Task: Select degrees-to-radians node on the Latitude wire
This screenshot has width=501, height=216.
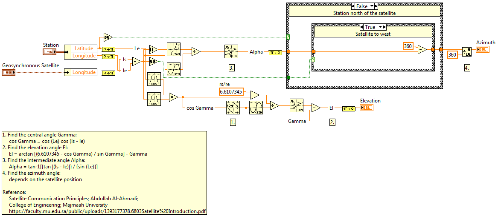Action: pyautogui.click(x=108, y=49)
